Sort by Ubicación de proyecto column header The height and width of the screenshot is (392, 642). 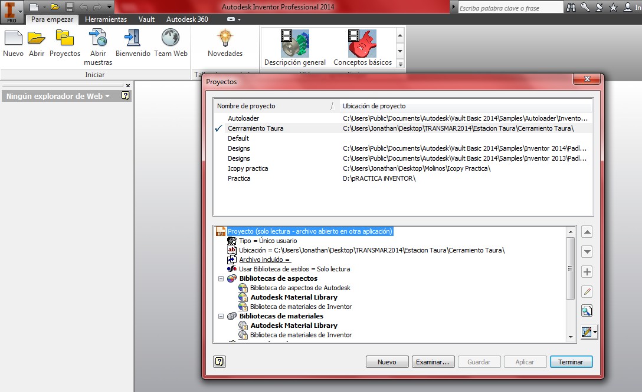[466, 106]
